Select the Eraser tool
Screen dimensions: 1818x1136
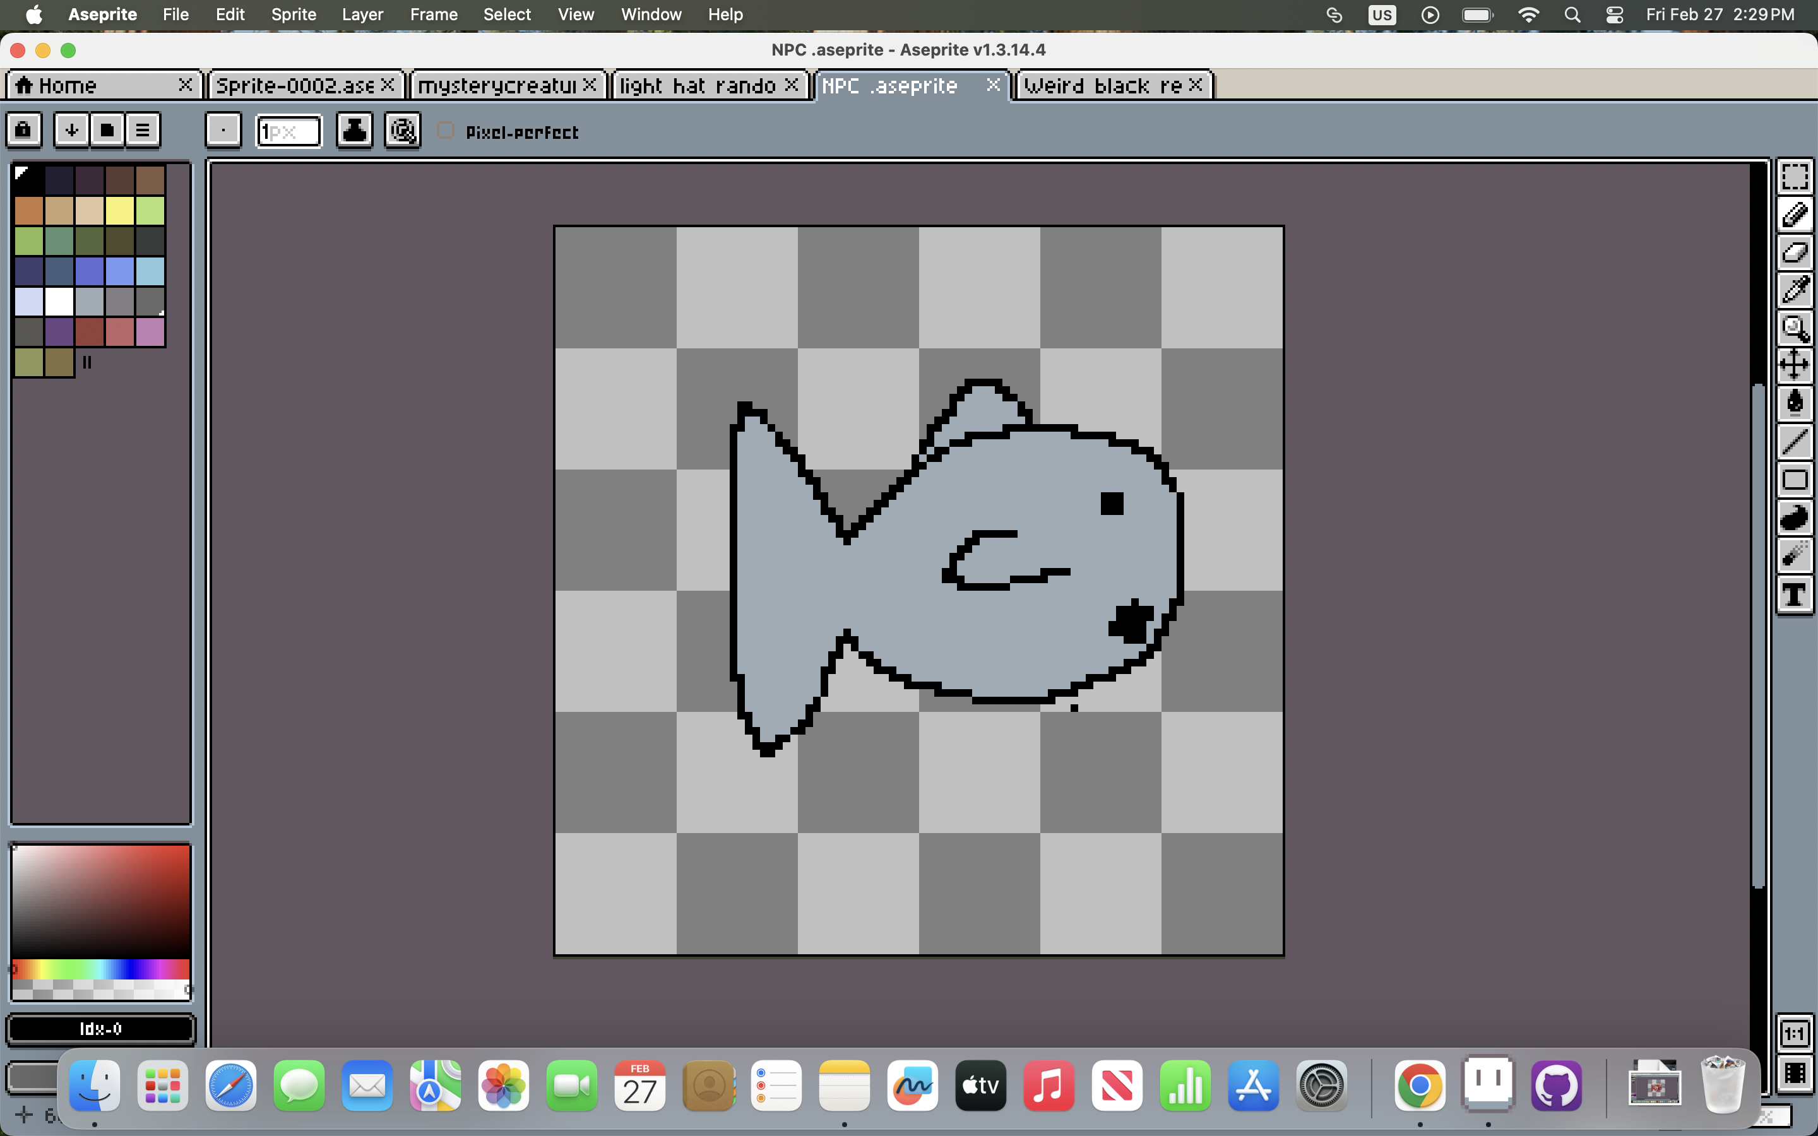click(x=1795, y=252)
